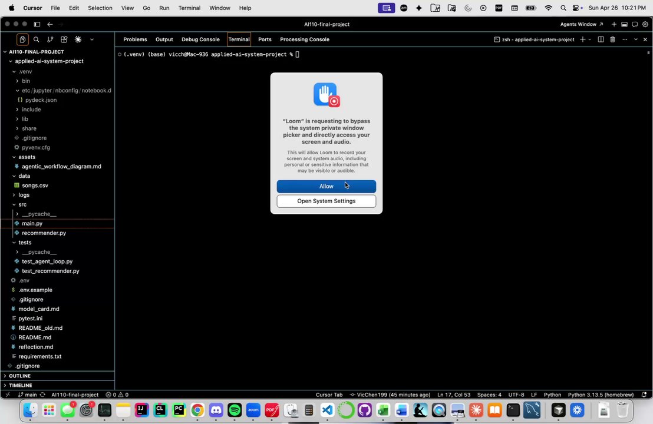Screen dimensions: 653x424
Task: Open requirements.txt file
Action: (39, 357)
